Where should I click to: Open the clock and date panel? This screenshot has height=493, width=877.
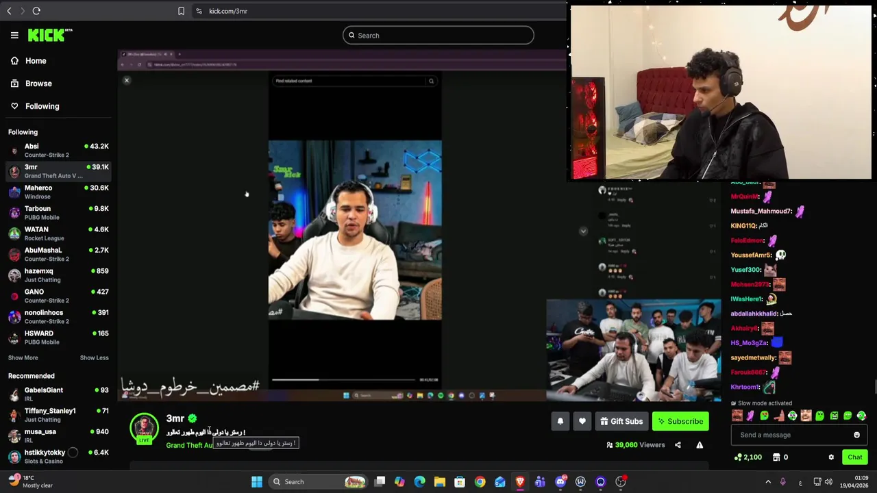coord(856,482)
